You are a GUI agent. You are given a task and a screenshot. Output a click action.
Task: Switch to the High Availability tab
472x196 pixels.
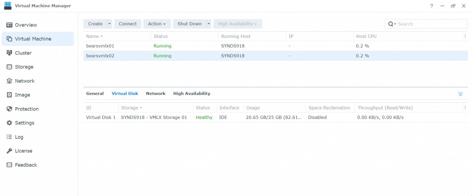point(191,94)
